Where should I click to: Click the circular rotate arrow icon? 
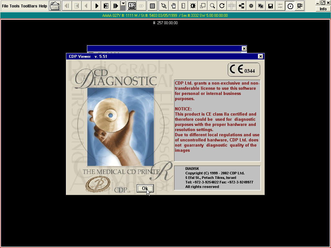pyautogui.click(x=222, y=6)
